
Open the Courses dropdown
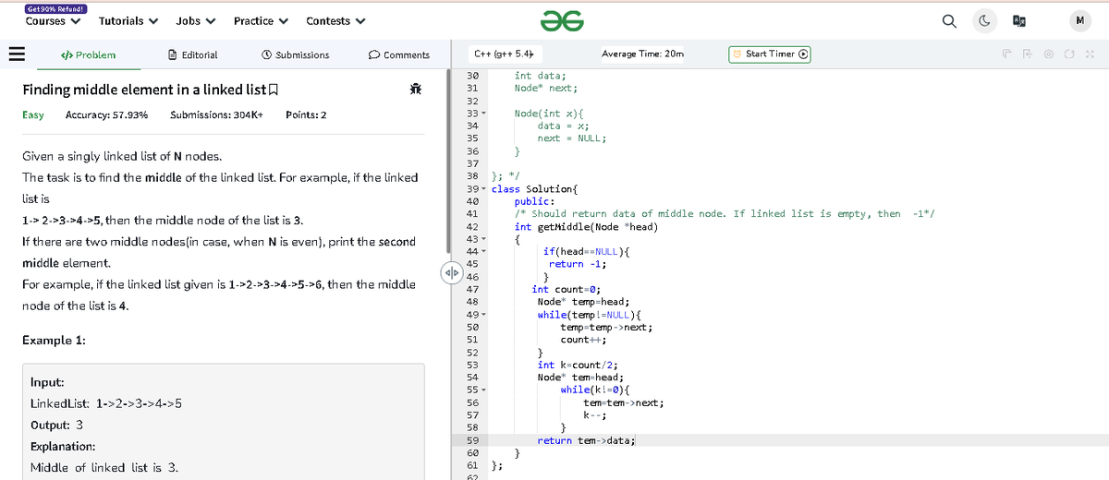point(52,20)
